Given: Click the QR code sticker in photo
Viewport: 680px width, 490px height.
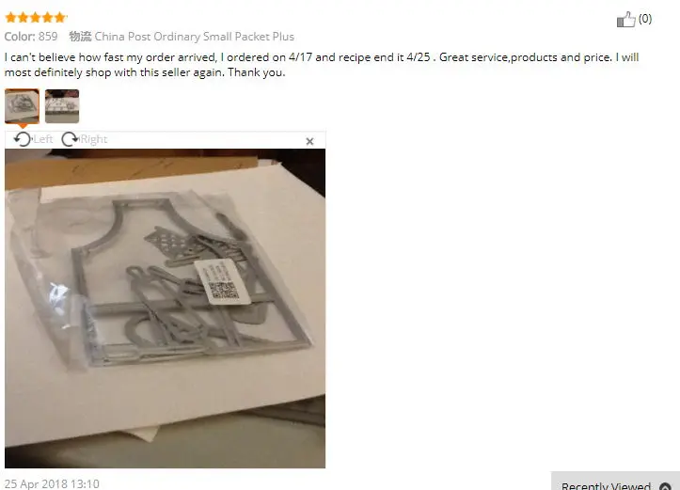Looking at the screenshot, I should tap(222, 282).
